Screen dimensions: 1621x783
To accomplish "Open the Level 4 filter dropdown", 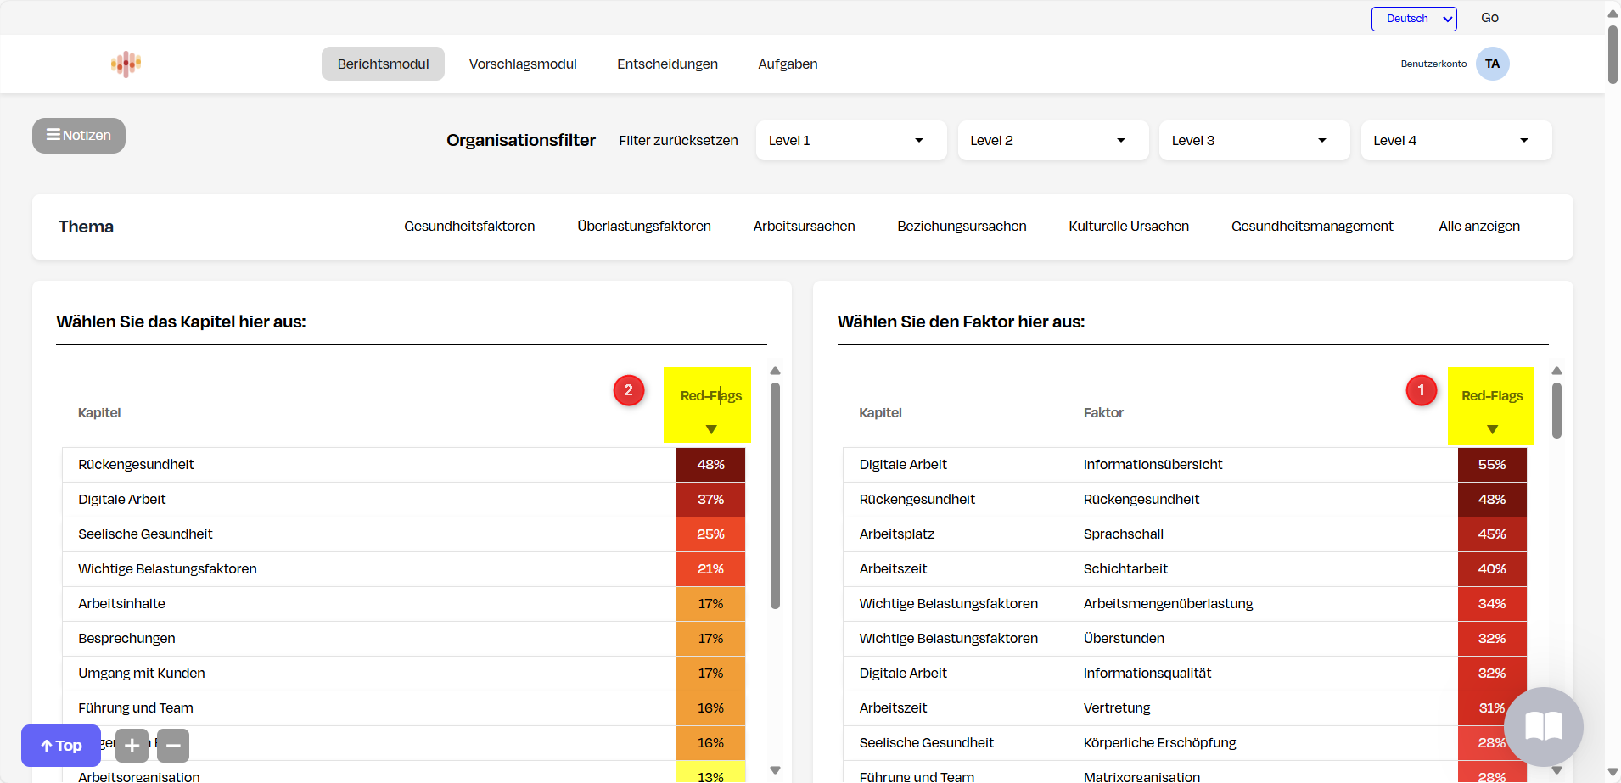I will [1456, 141].
